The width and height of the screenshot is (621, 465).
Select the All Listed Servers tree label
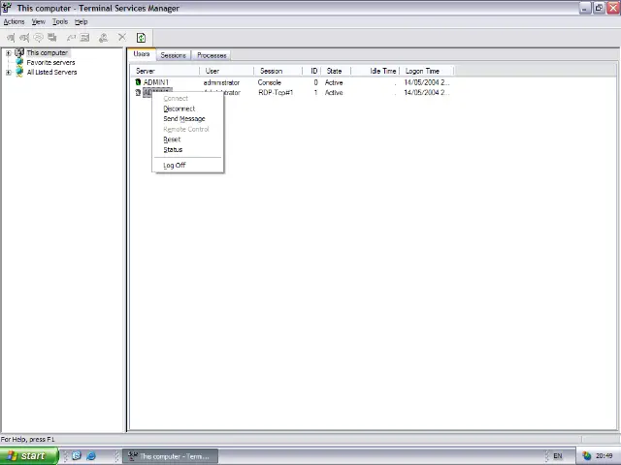tap(51, 73)
